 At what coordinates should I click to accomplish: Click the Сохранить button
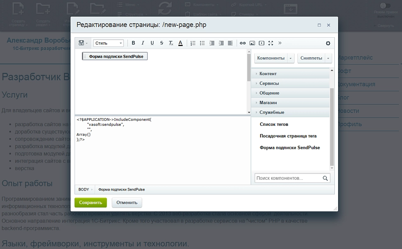[90, 203]
